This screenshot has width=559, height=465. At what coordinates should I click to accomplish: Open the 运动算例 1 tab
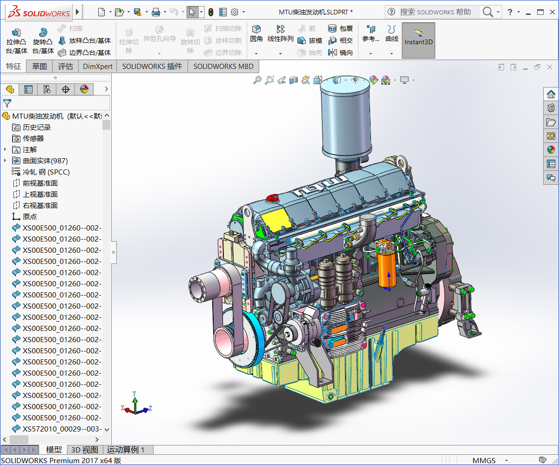point(126,450)
